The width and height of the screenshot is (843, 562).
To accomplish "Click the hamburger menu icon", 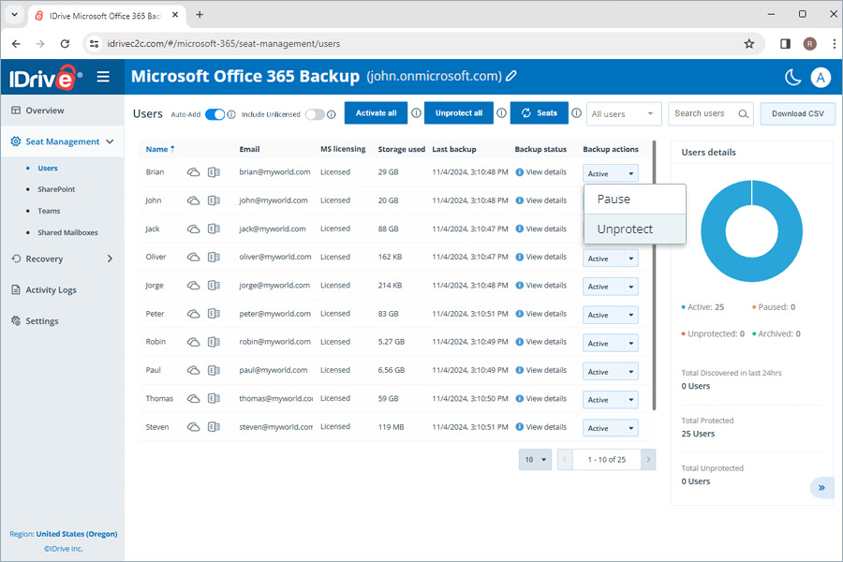I will point(103,77).
